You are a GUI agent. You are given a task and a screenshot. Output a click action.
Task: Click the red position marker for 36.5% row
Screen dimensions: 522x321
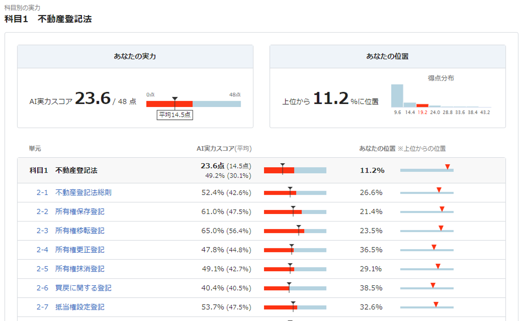pyautogui.click(x=434, y=247)
